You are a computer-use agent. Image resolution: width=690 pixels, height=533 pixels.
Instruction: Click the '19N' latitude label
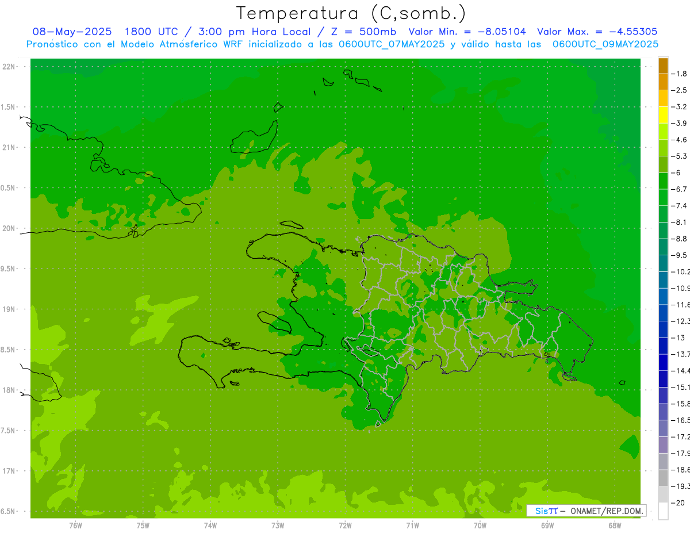point(9,309)
